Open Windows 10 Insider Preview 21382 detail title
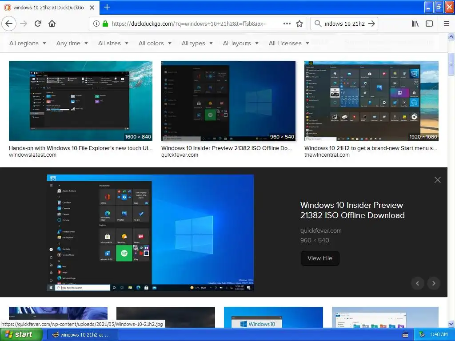This screenshot has width=455, height=341. [x=352, y=210]
